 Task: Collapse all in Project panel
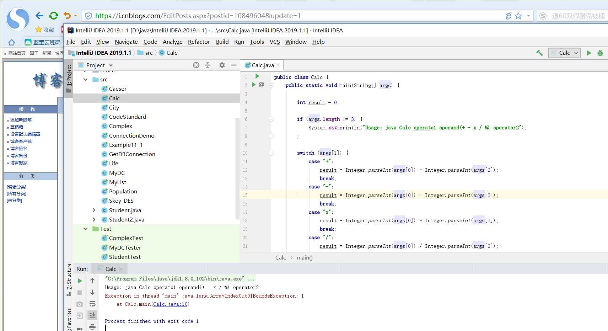208,65
